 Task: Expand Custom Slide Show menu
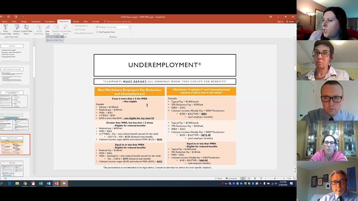tap(26, 30)
